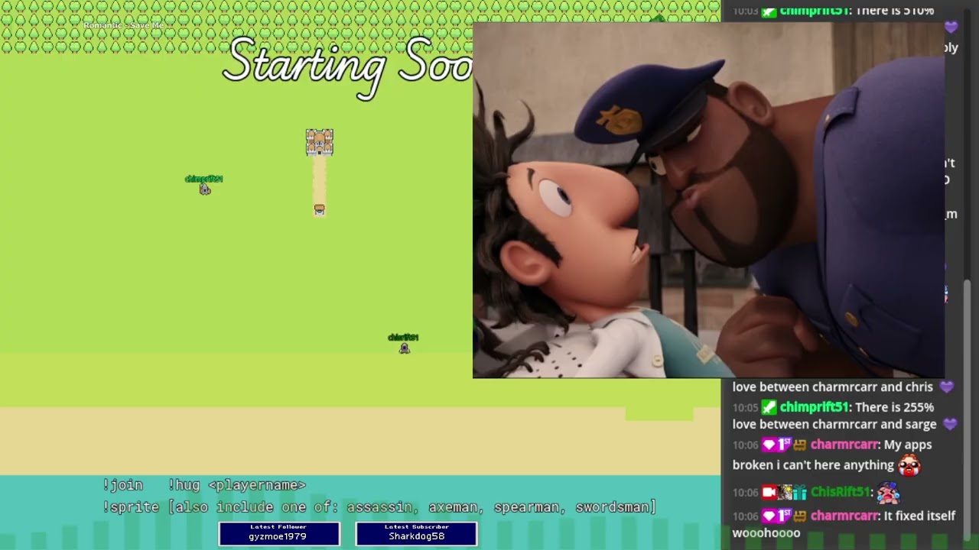Click purple heart after 'charmrcarr and chris'
The image size is (979, 550).
coord(946,387)
